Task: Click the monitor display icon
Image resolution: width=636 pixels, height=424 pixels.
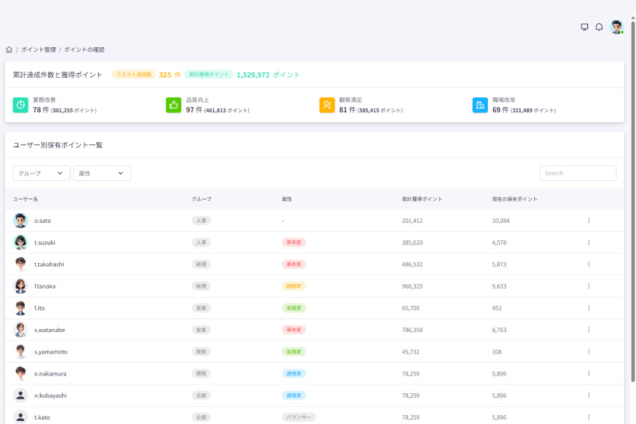Action: [x=584, y=27]
